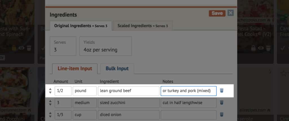289x121 pixels.
Task: Toggle the eye icon on the Pasta Salad card
Action: coord(261,48)
